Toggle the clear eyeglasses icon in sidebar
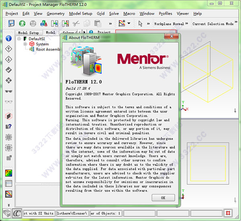The height and width of the screenshot is (221, 241). [x=8, y=102]
